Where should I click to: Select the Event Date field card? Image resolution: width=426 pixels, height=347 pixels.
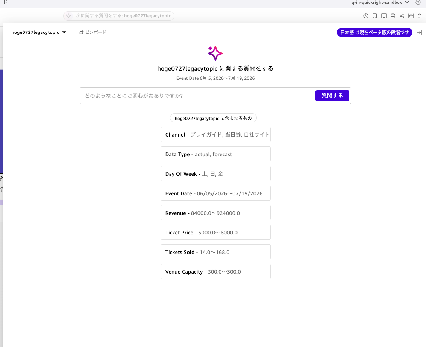click(215, 193)
